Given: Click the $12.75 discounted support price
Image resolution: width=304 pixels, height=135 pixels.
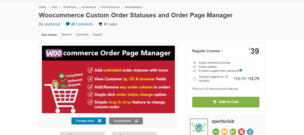Looking at the screenshot, I should coord(253,79).
